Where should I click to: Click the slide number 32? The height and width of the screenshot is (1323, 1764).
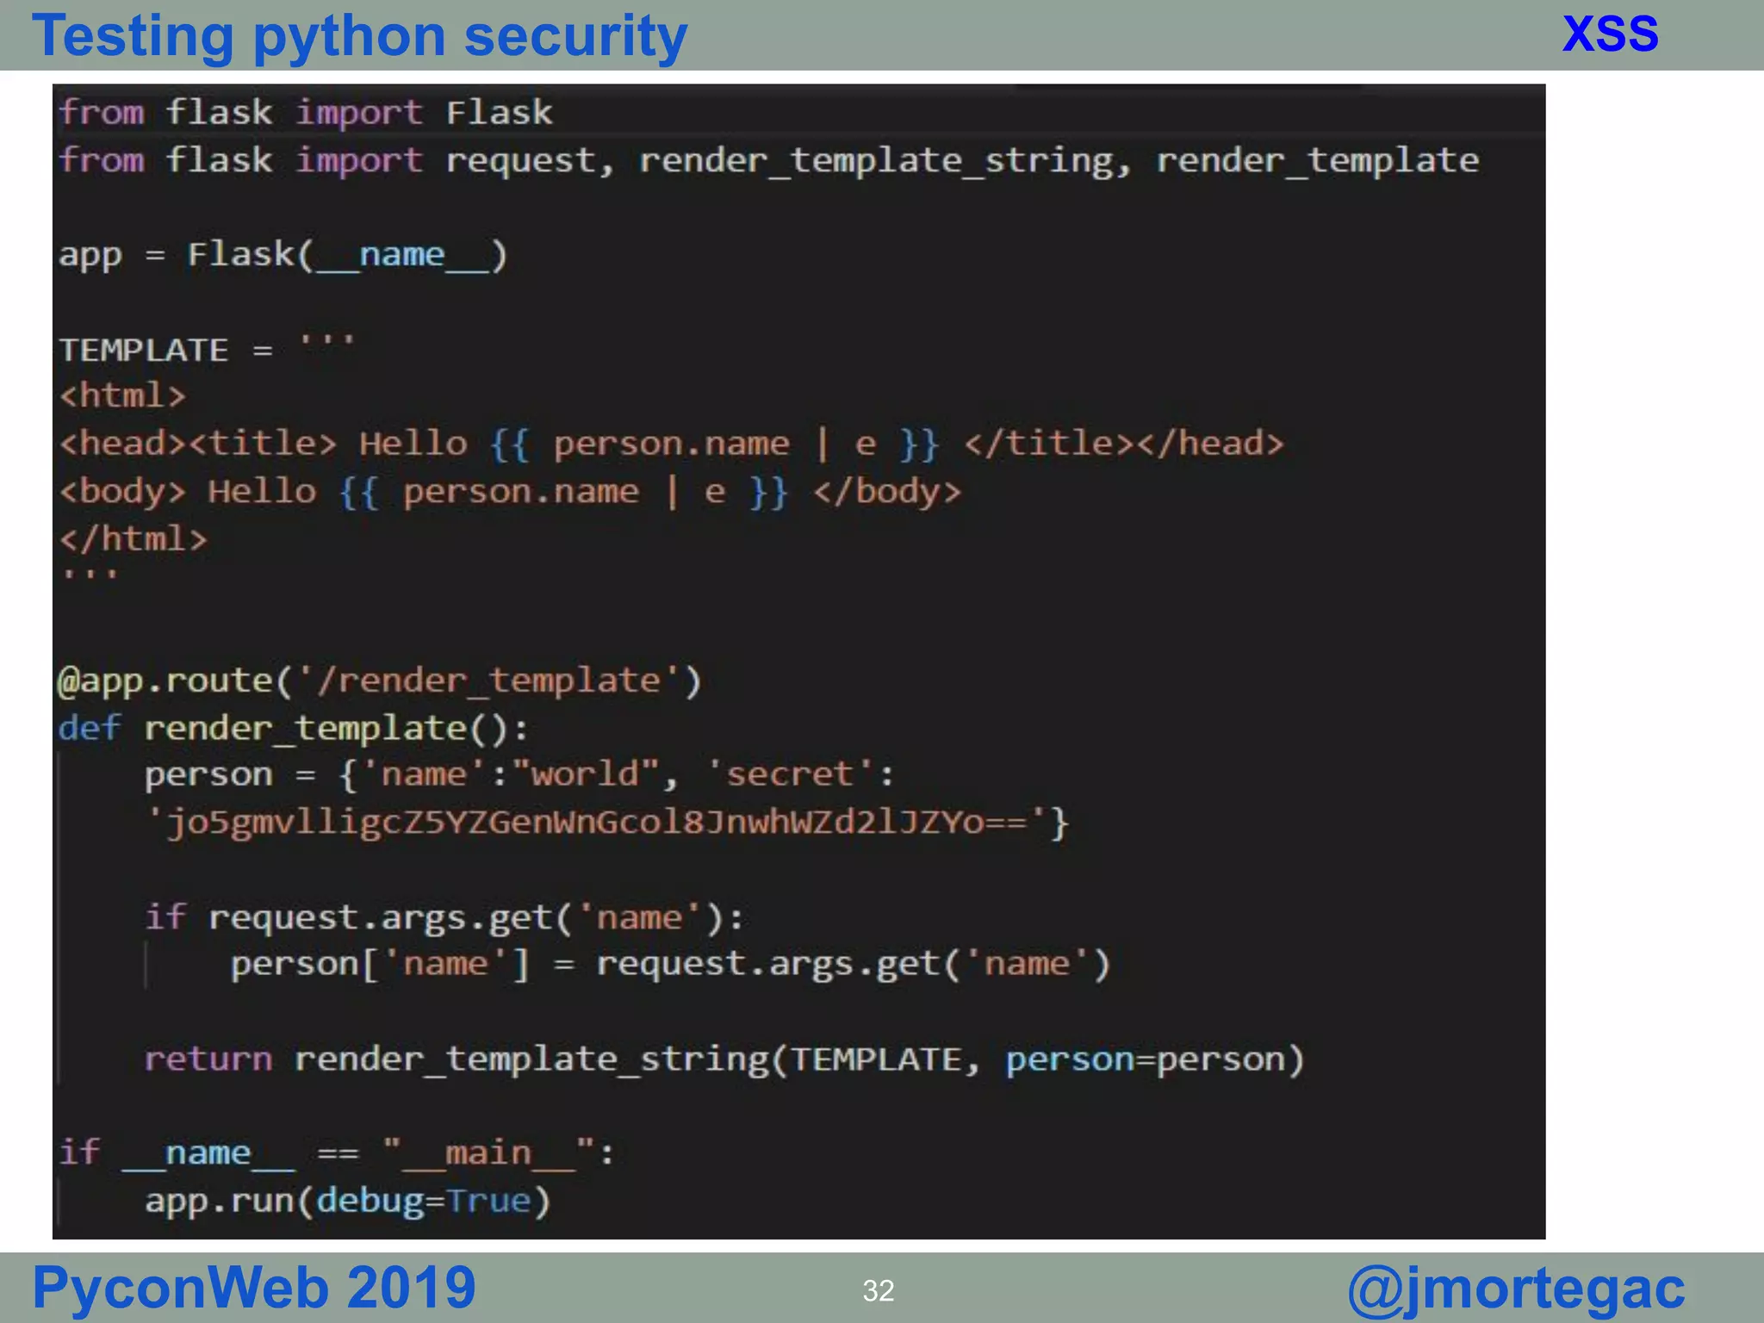tap(878, 1290)
